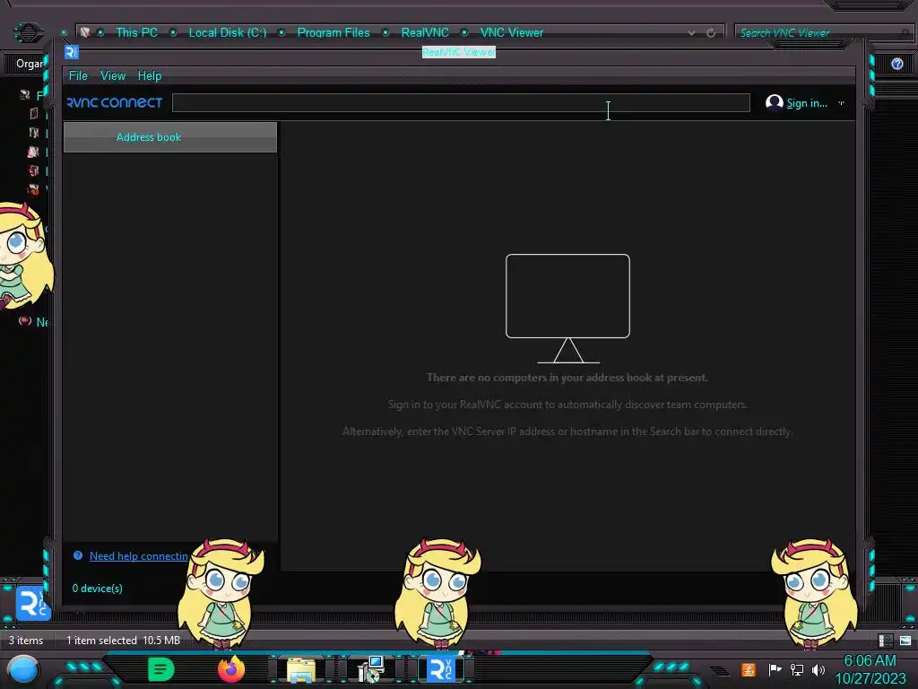This screenshot has width=918, height=689.
Task: Open the green notes app from taskbar
Action: pos(161,669)
